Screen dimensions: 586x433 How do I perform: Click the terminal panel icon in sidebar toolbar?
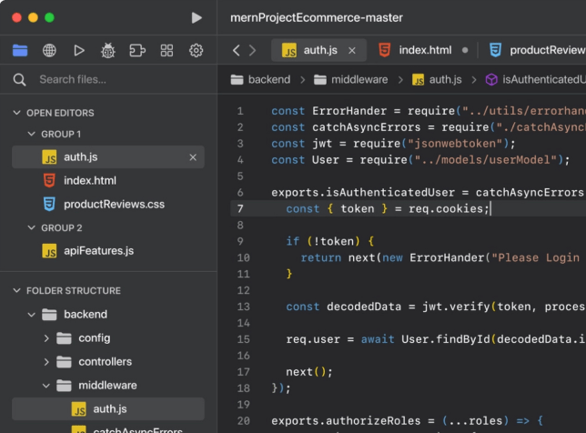tap(137, 50)
